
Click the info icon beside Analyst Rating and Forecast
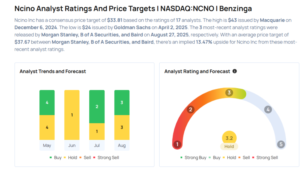coord(235,71)
